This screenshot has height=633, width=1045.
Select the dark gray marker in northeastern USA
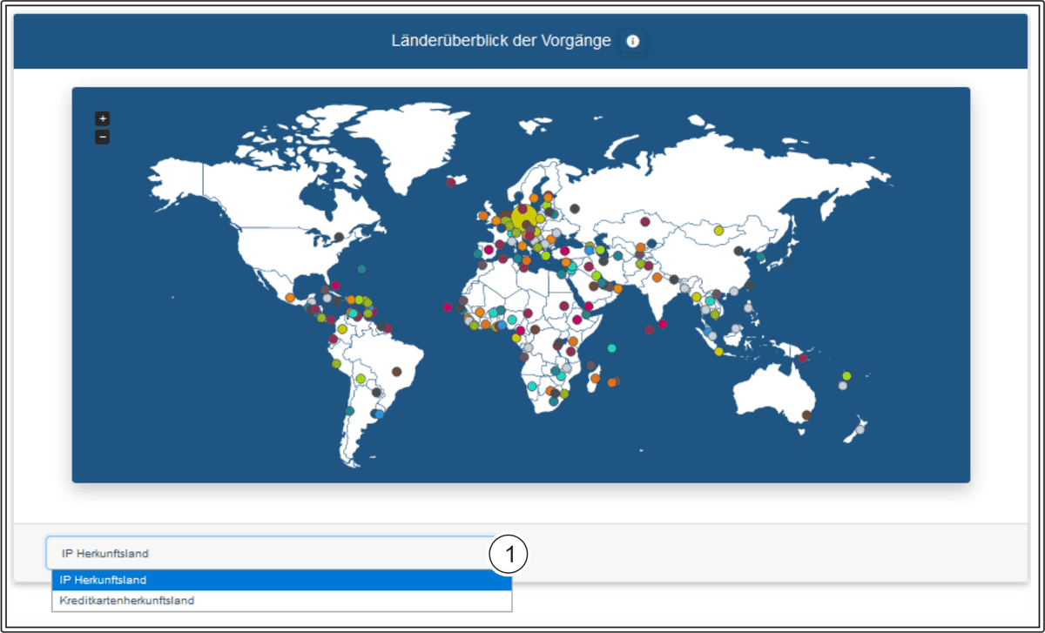[339, 237]
